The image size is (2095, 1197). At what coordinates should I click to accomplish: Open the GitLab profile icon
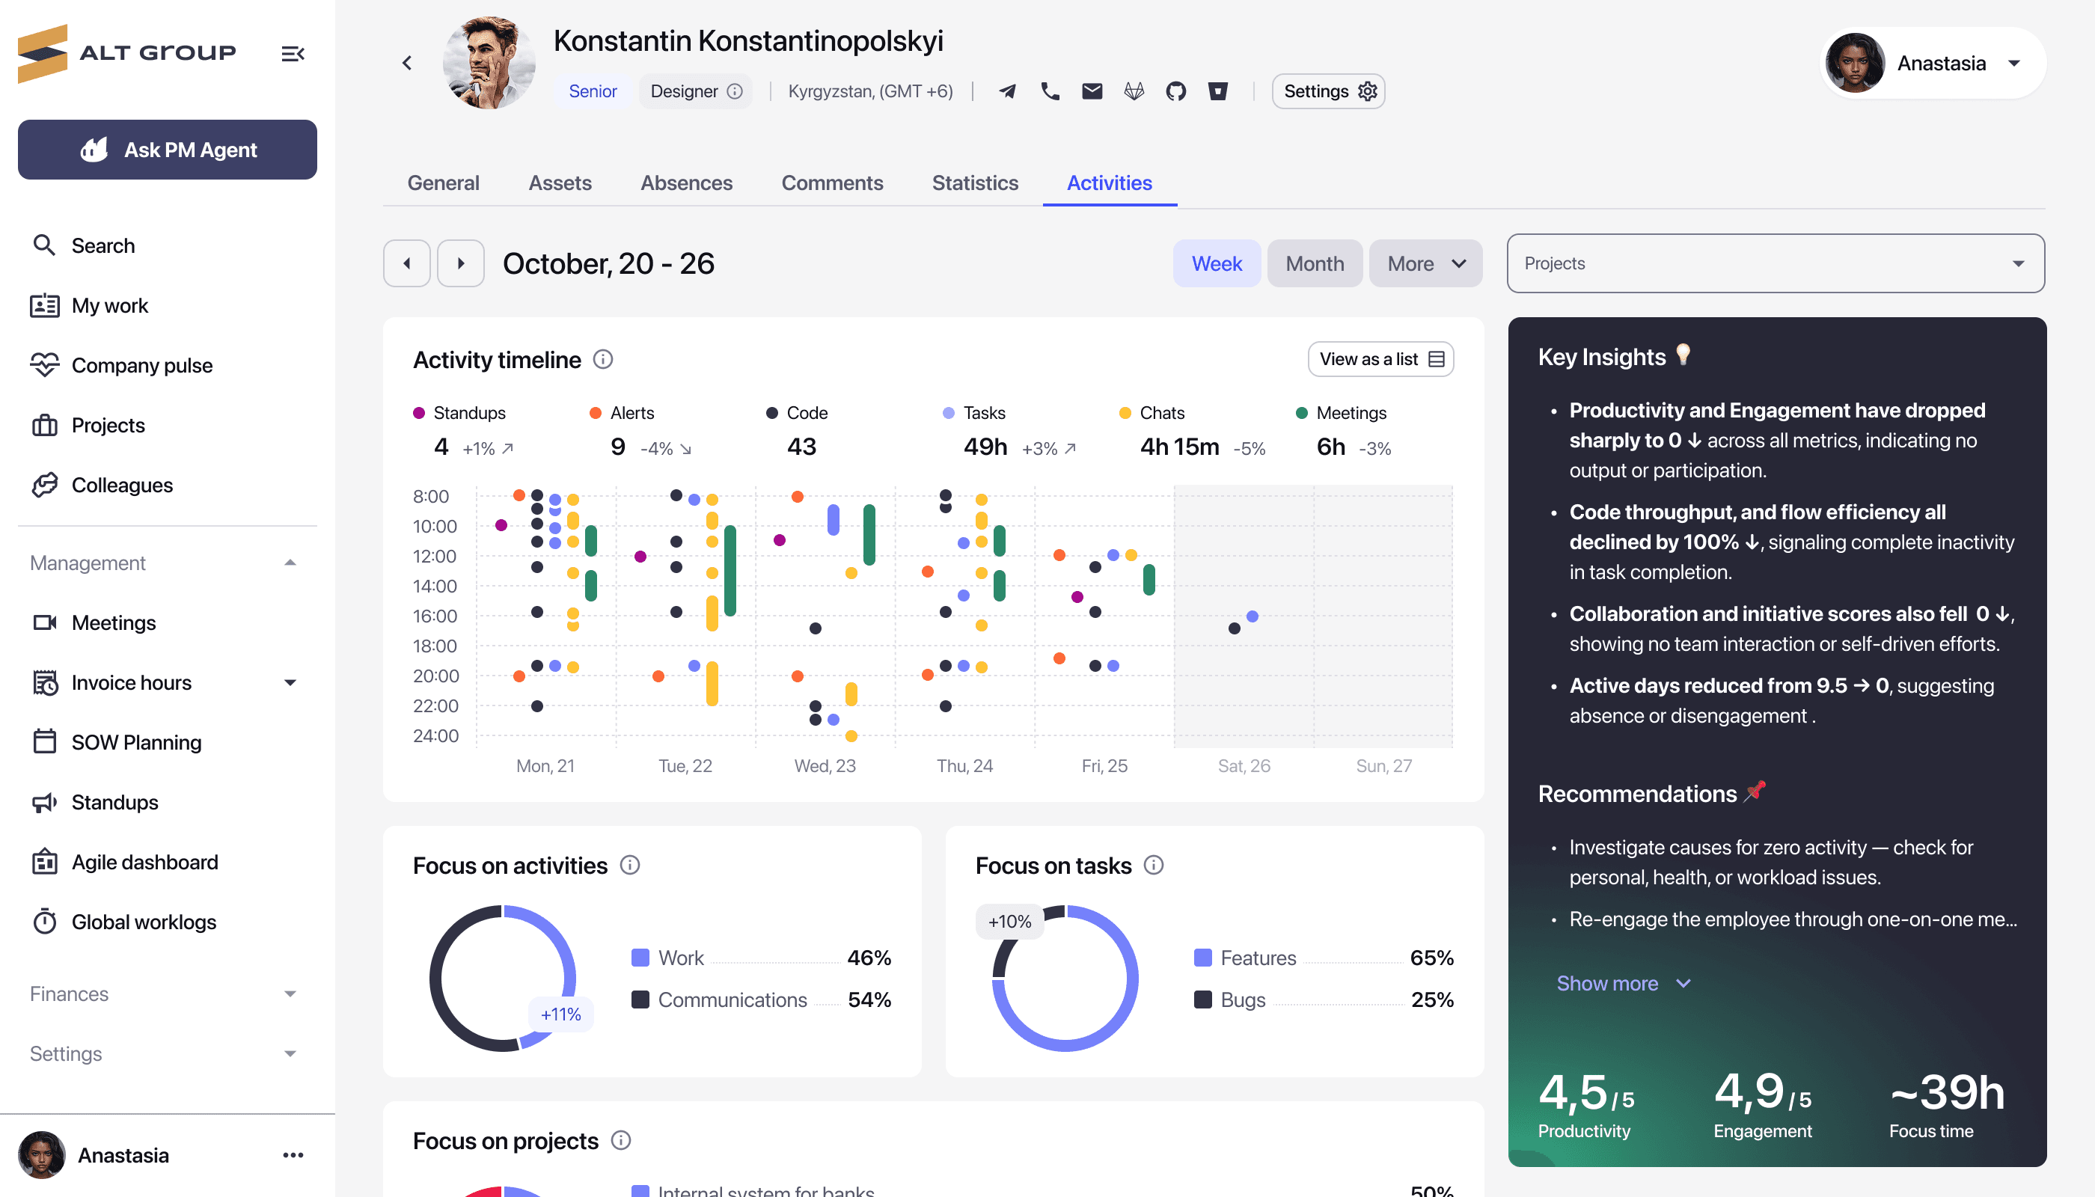[1134, 91]
